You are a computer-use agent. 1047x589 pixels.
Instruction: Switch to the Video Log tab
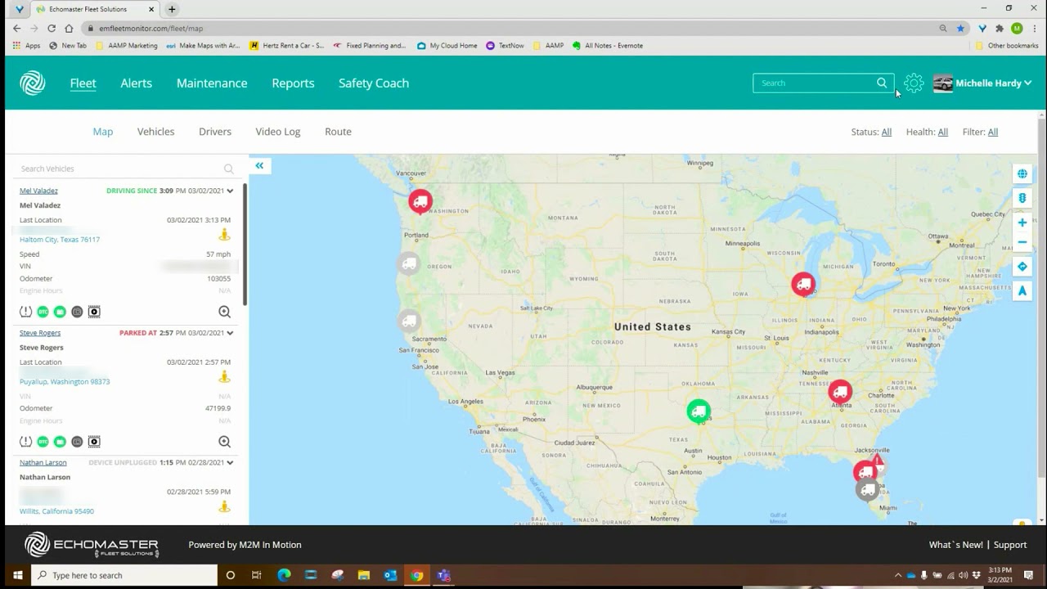pyautogui.click(x=278, y=132)
